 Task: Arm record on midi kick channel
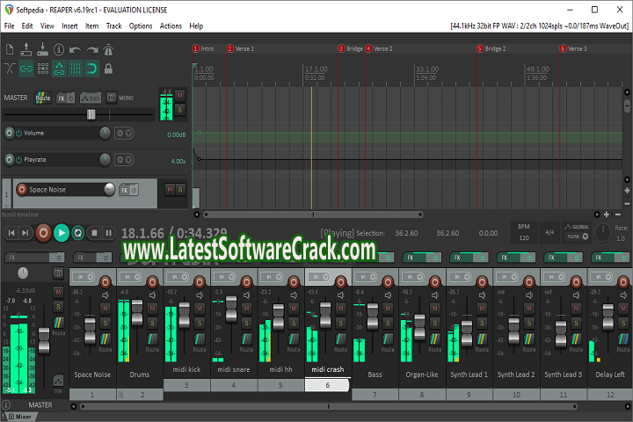[200, 281]
